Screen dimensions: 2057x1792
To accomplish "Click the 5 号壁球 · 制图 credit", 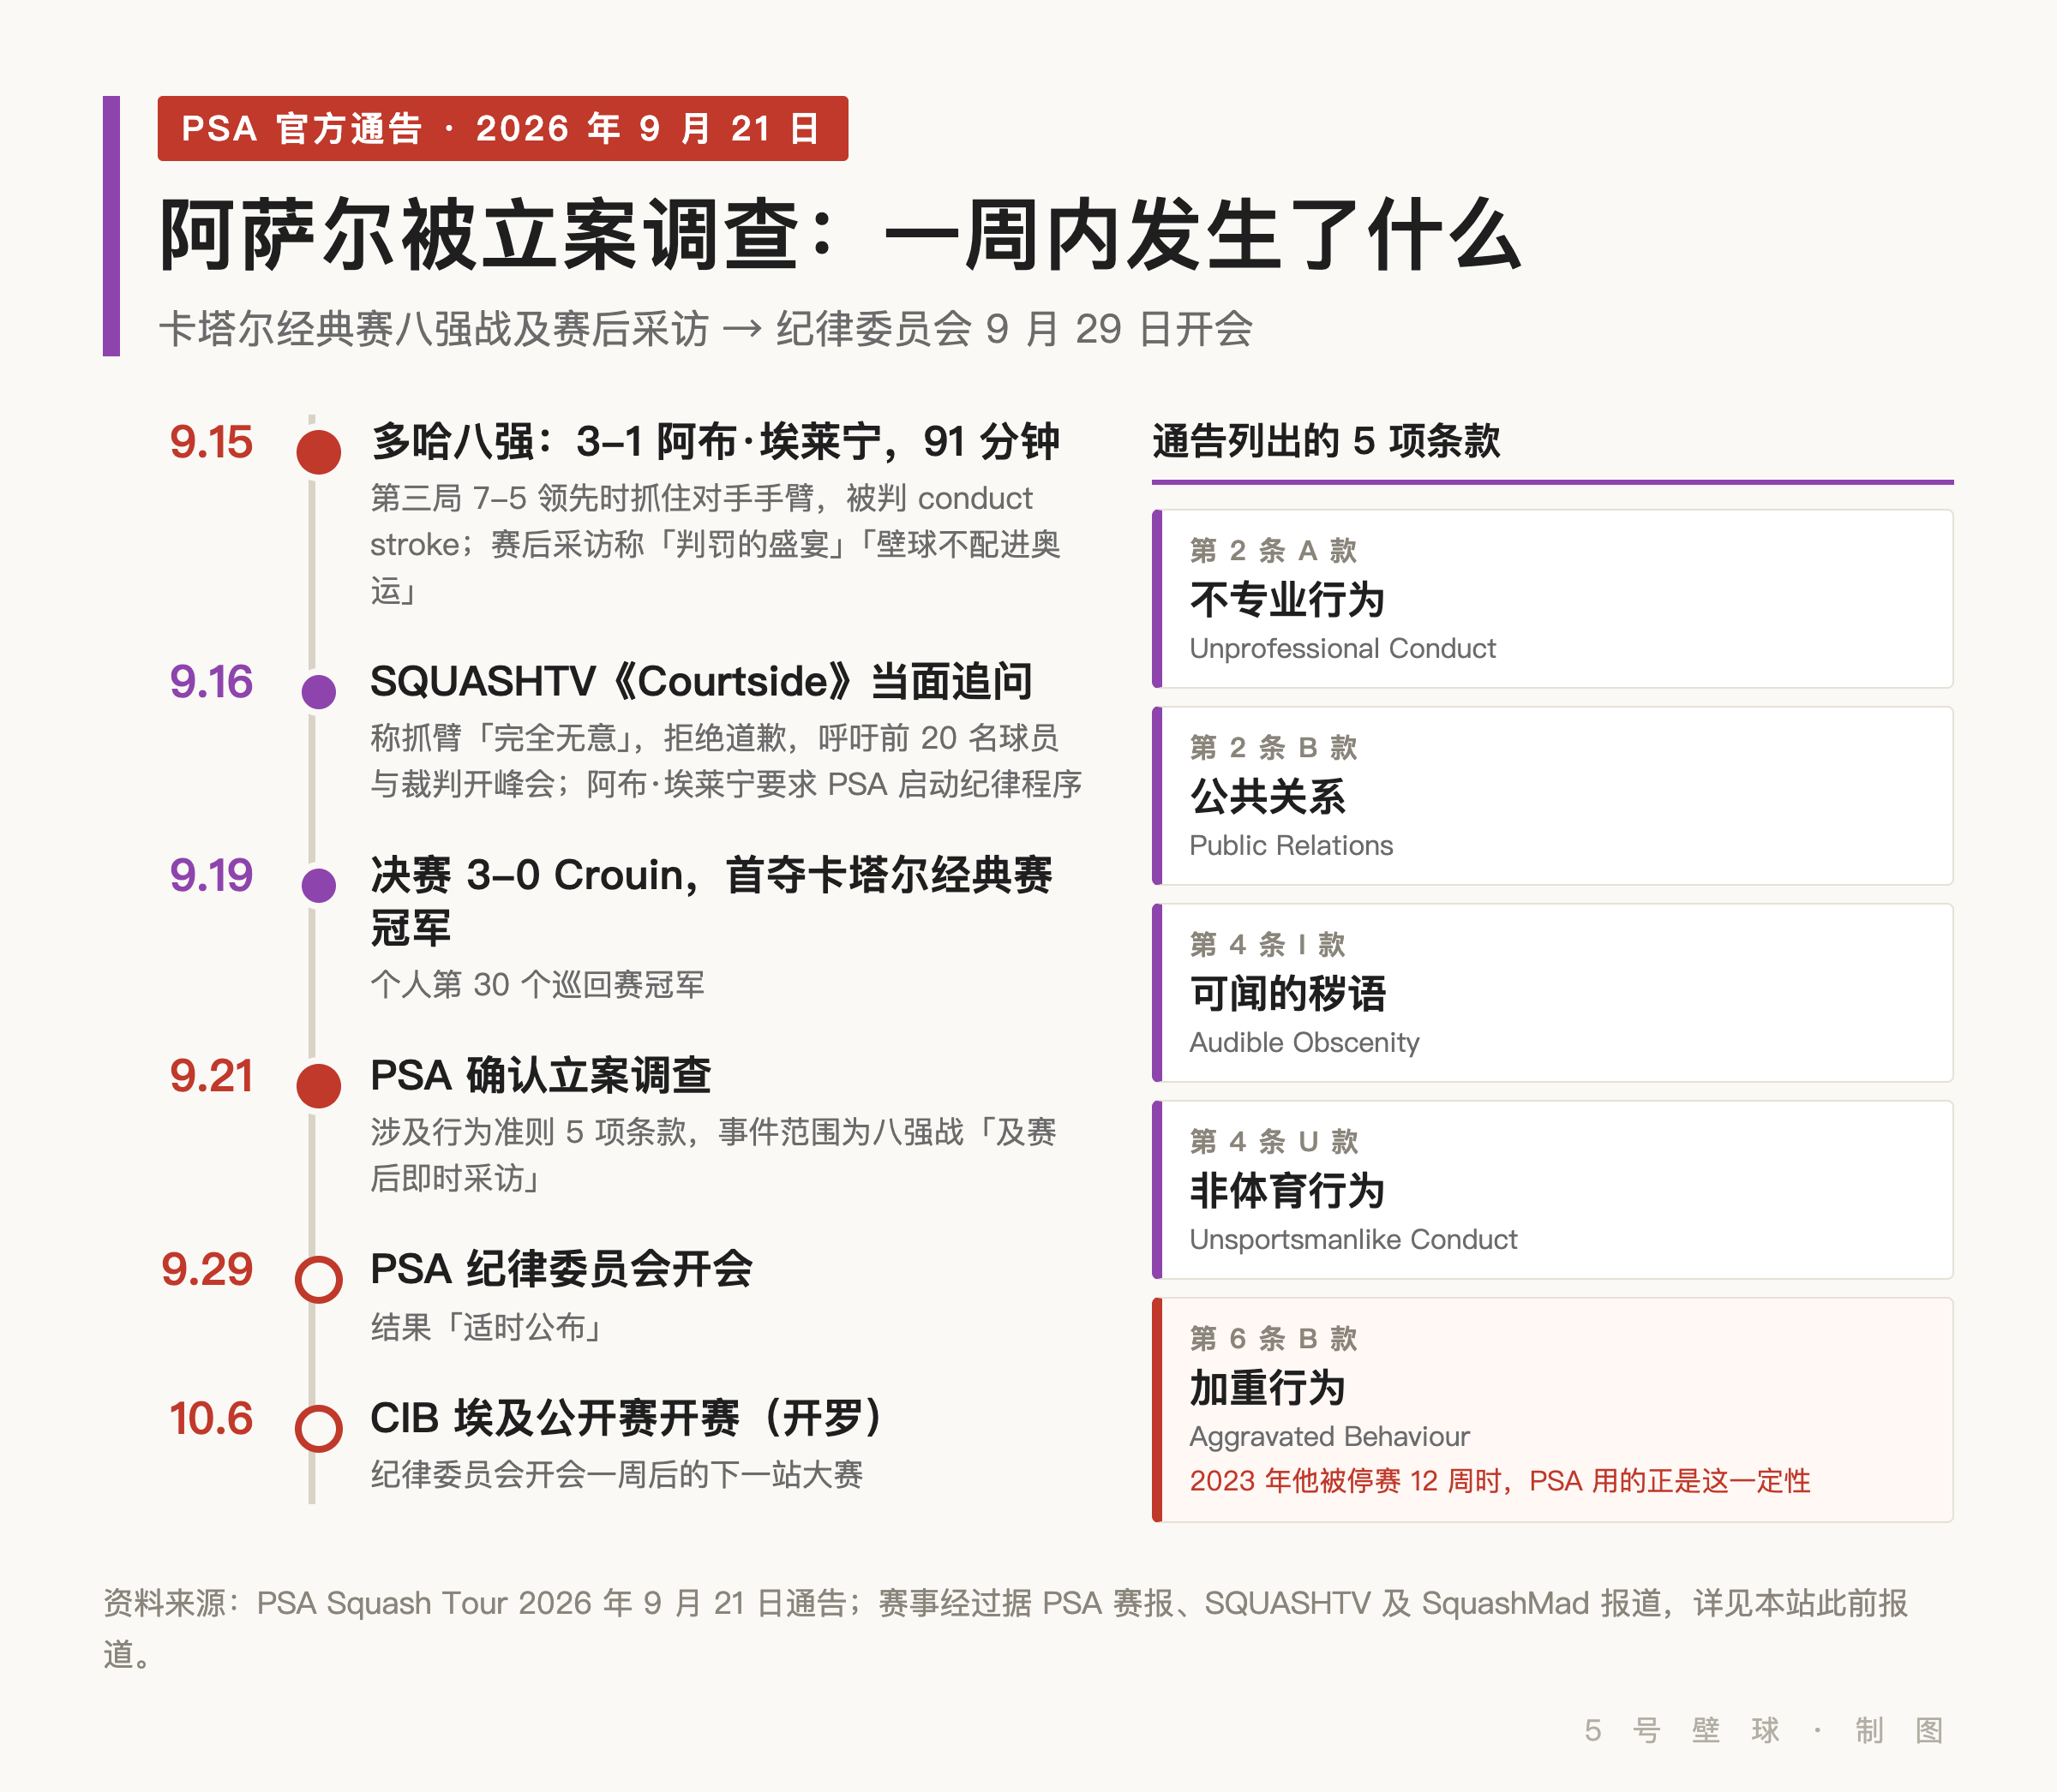I will (x=1764, y=1730).
